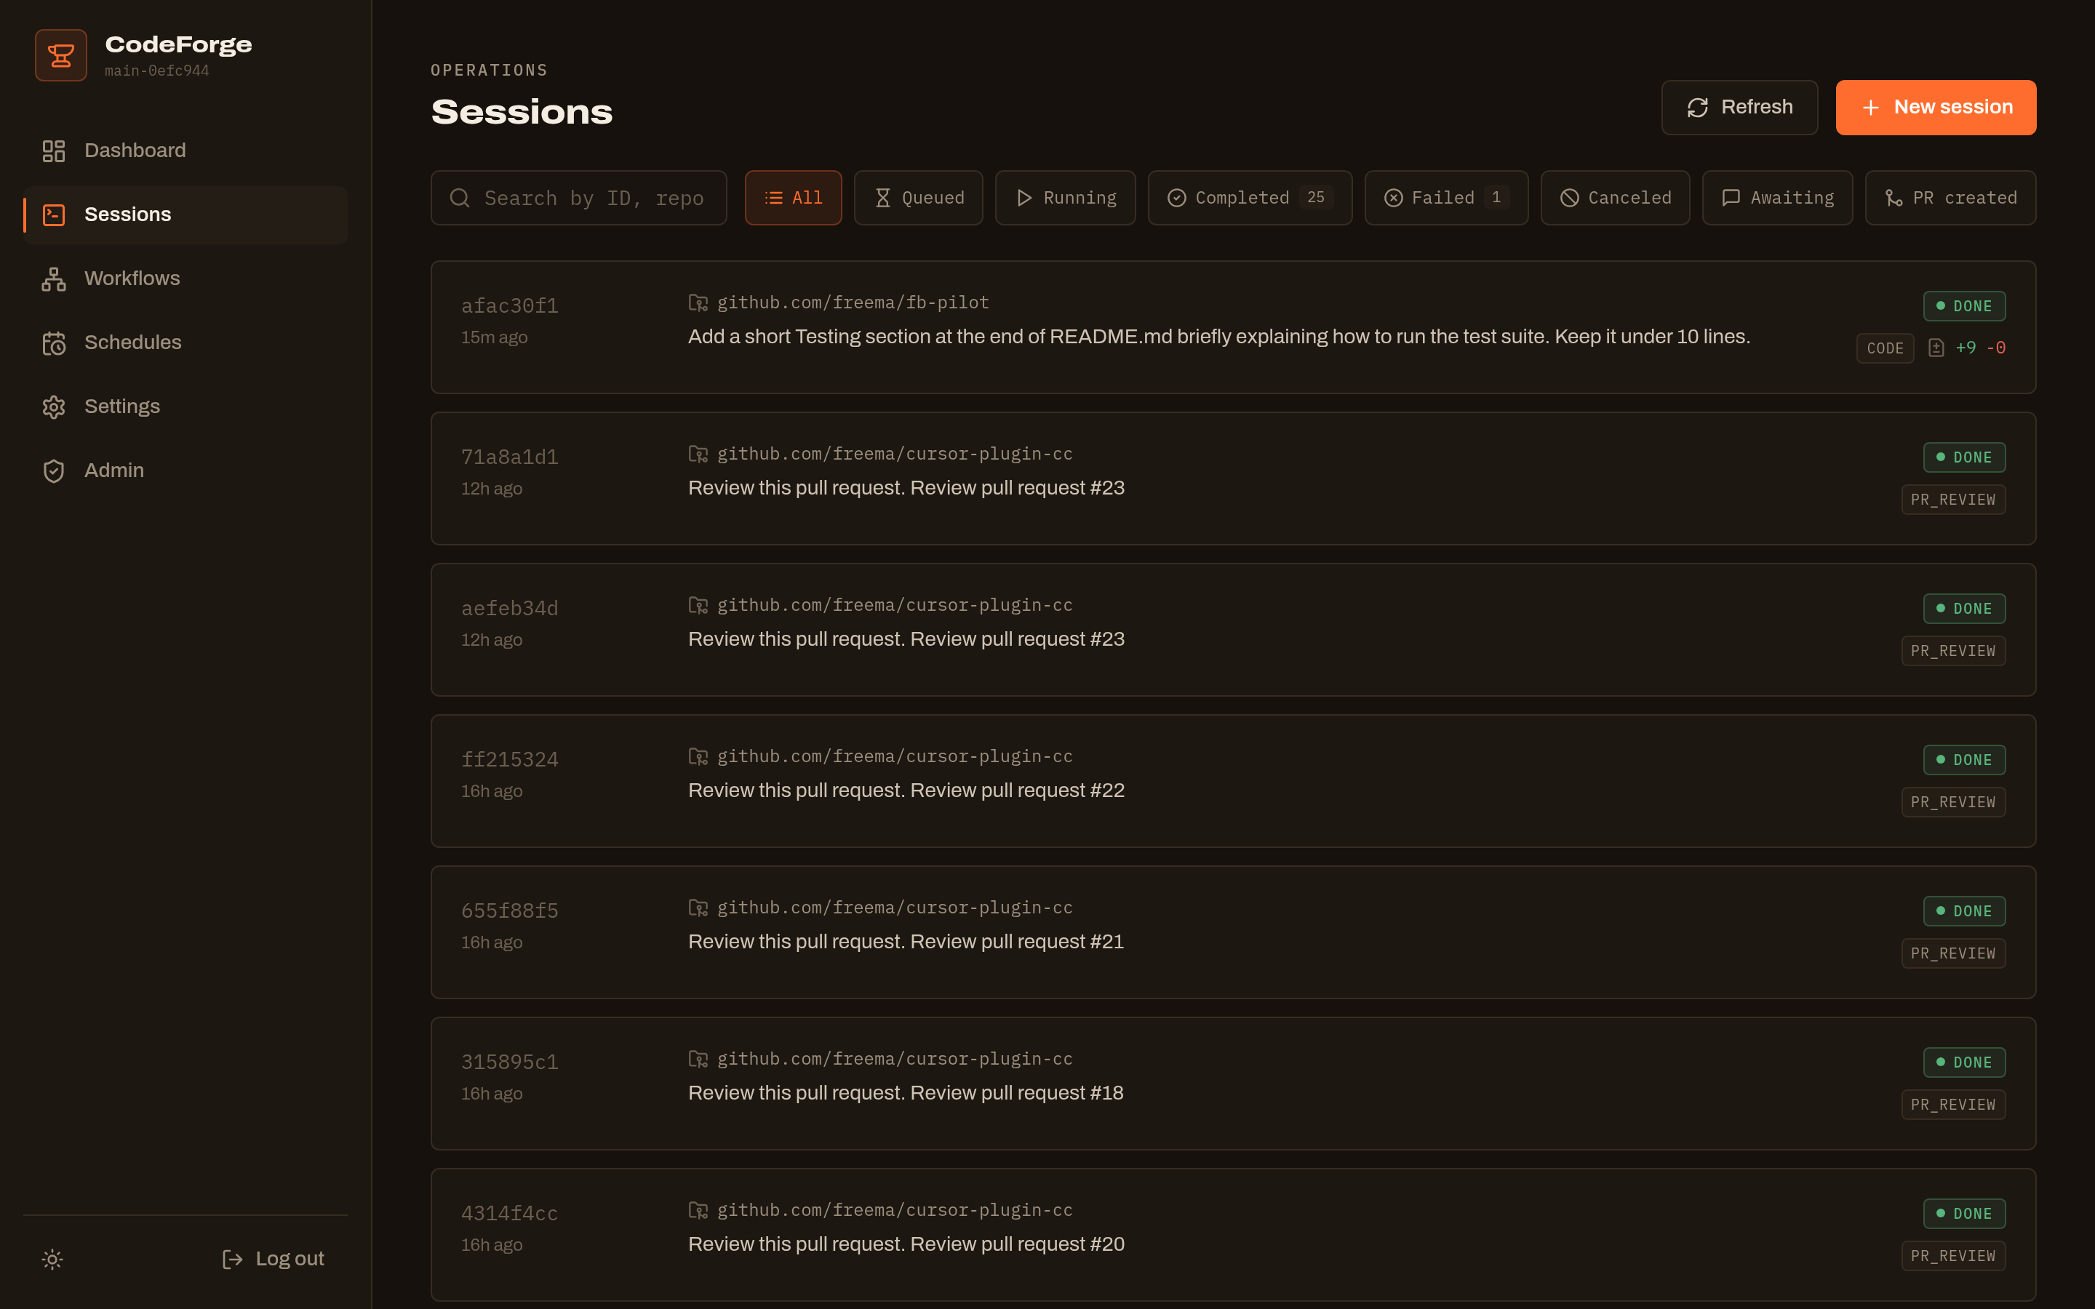Viewport: 2095px width, 1309px height.
Task: Click the play icon on Running
Action: point(1024,199)
